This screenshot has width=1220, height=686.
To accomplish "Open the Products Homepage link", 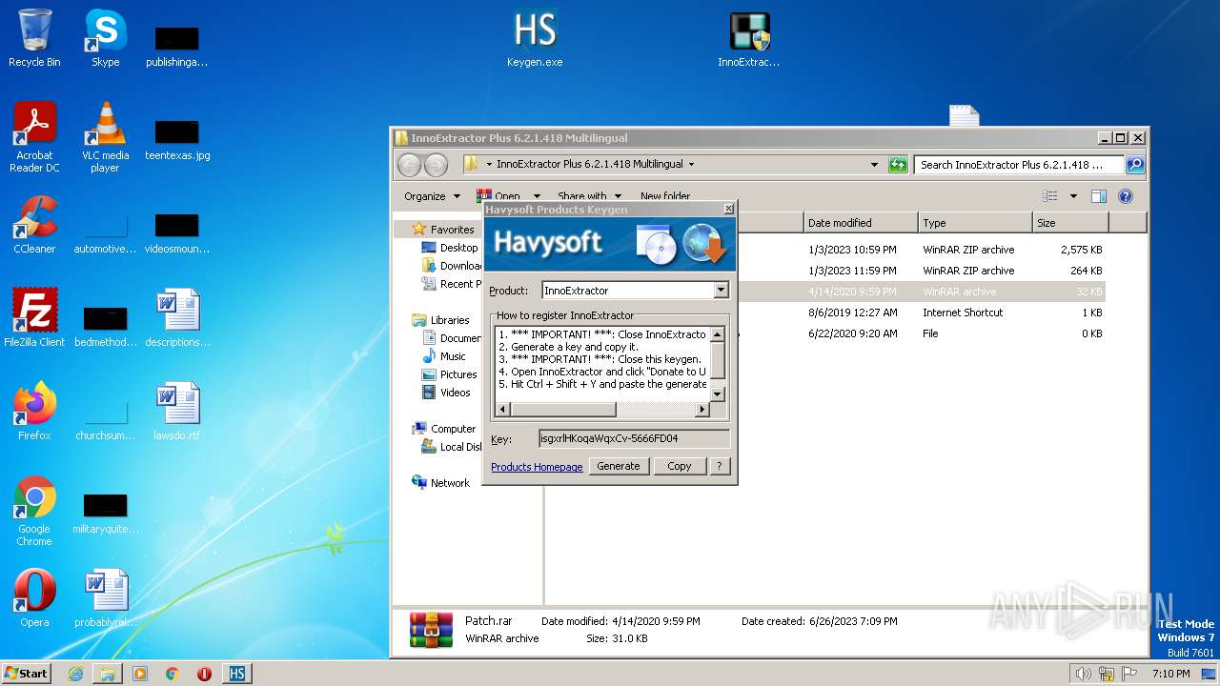I will (537, 467).
